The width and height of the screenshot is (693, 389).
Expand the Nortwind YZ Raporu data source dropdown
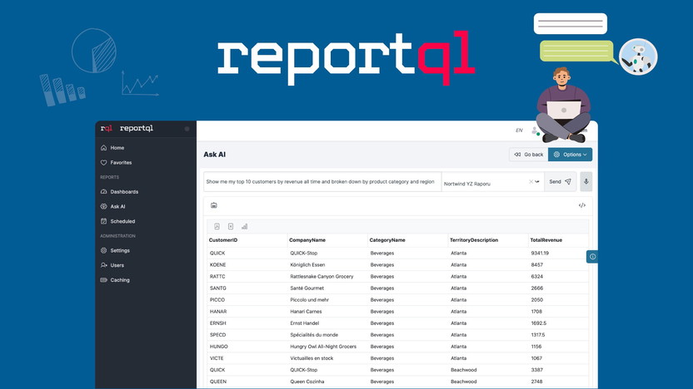click(x=537, y=182)
